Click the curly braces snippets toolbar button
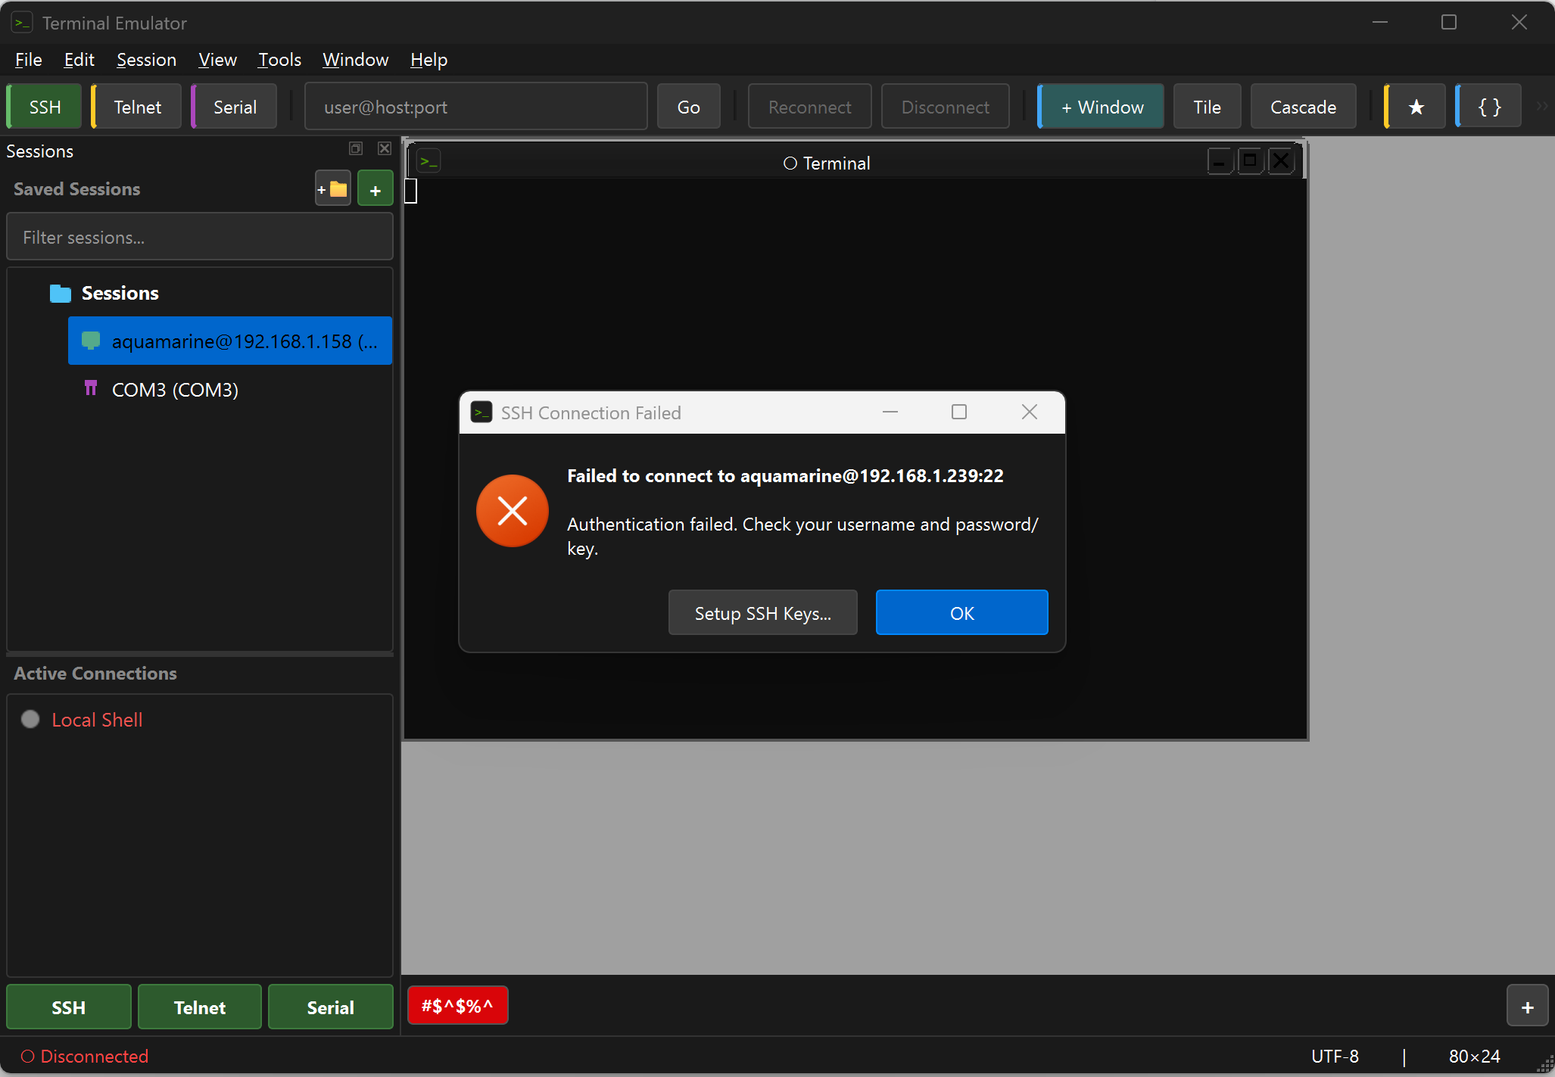Viewport: 1555px width, 1077px height. point(1489,107)
